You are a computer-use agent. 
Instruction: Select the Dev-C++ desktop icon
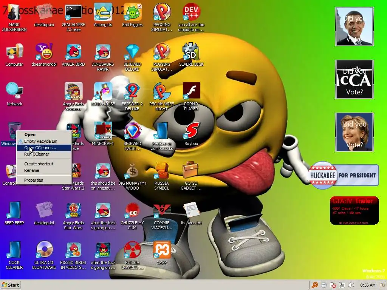point(191,17)
